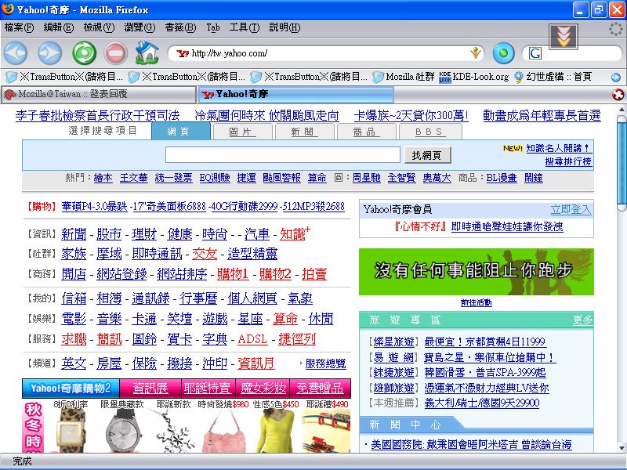Open 李子春批檢察首長行政干預司法 headline
This screenshot has height=470, width=627.
click(x=97, y=116)
